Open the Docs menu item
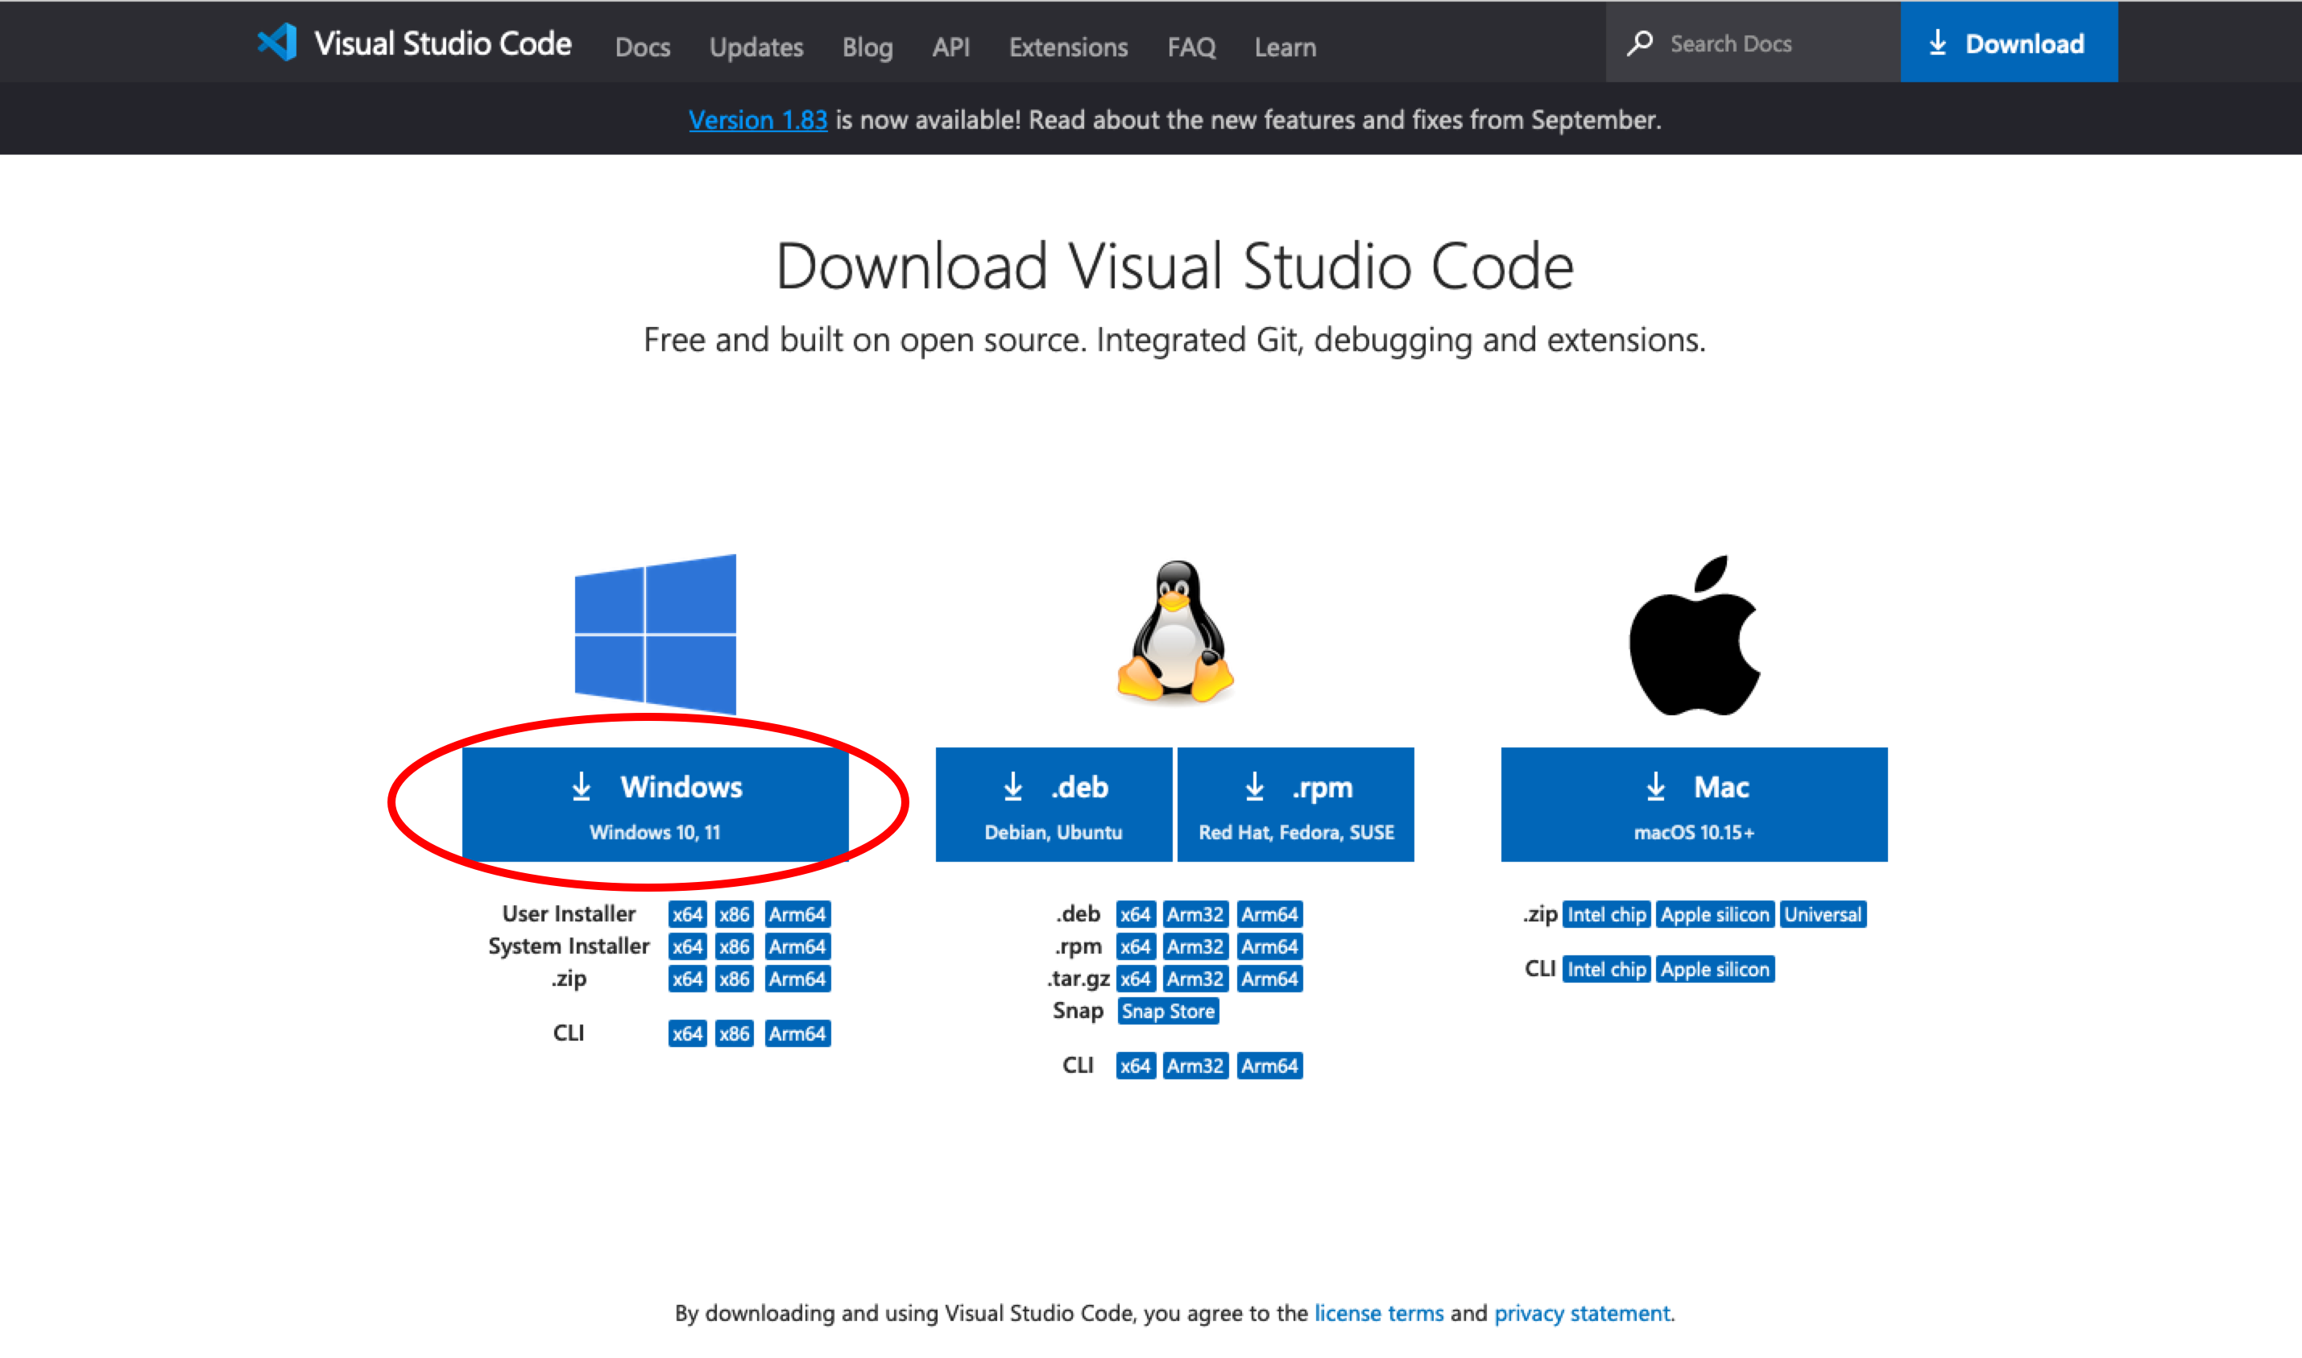This screenshot has width=2302, height=1358. coord(642,47)
